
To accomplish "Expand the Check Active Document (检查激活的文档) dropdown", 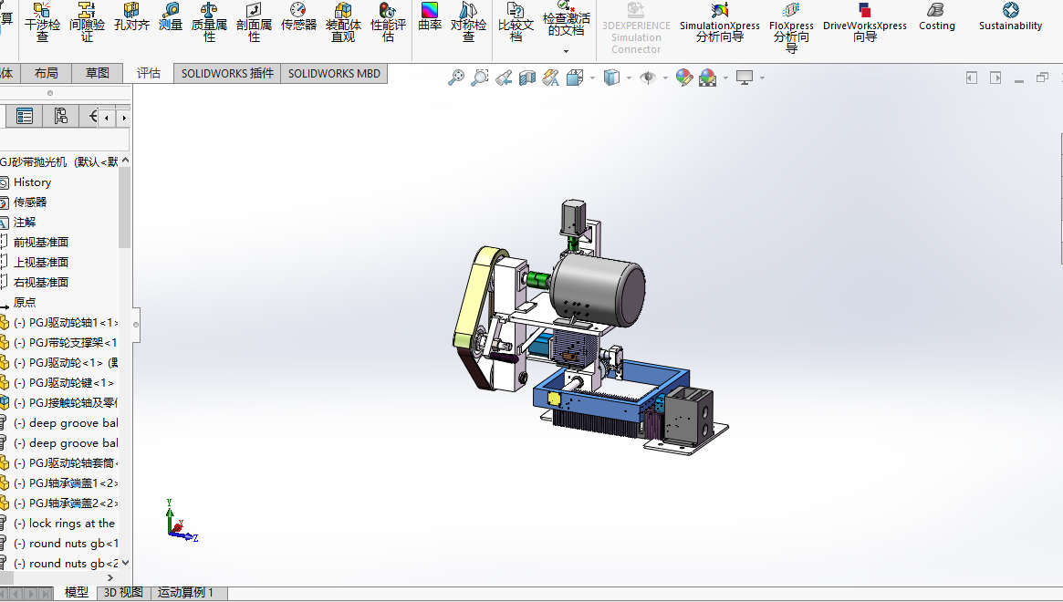I will coord(567,51).
